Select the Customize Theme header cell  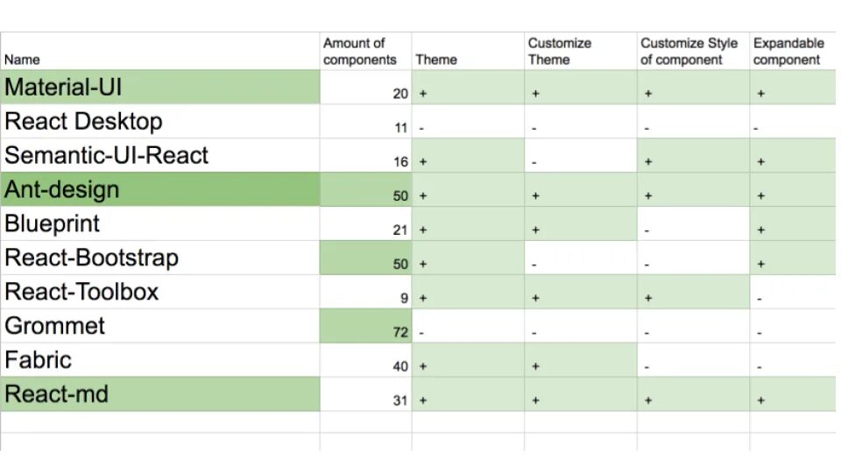pyautogui.click(x=580, y=52)
